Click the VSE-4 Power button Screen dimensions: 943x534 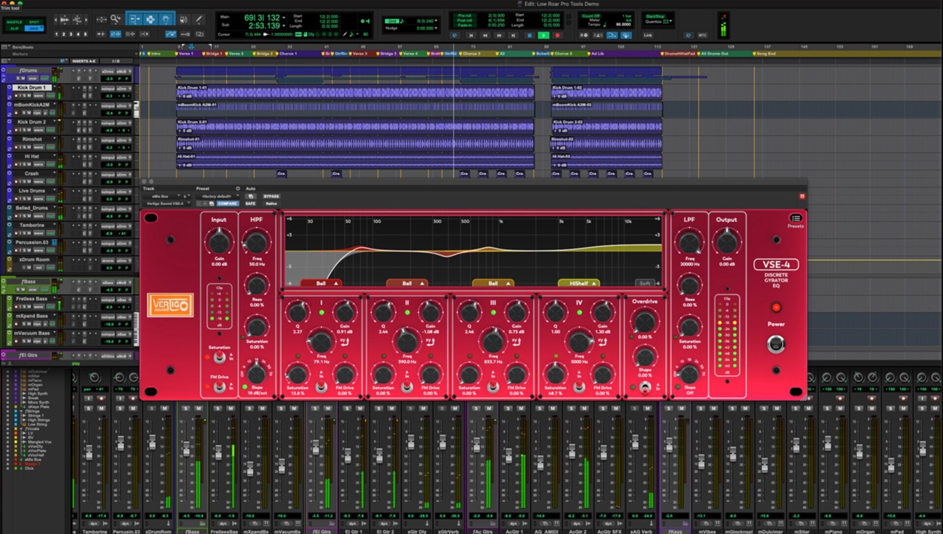[776, 344]
